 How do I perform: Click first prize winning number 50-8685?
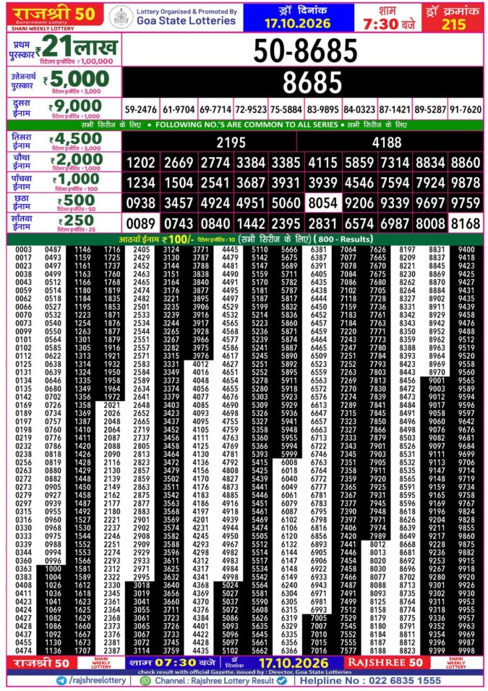coord(305,50)
